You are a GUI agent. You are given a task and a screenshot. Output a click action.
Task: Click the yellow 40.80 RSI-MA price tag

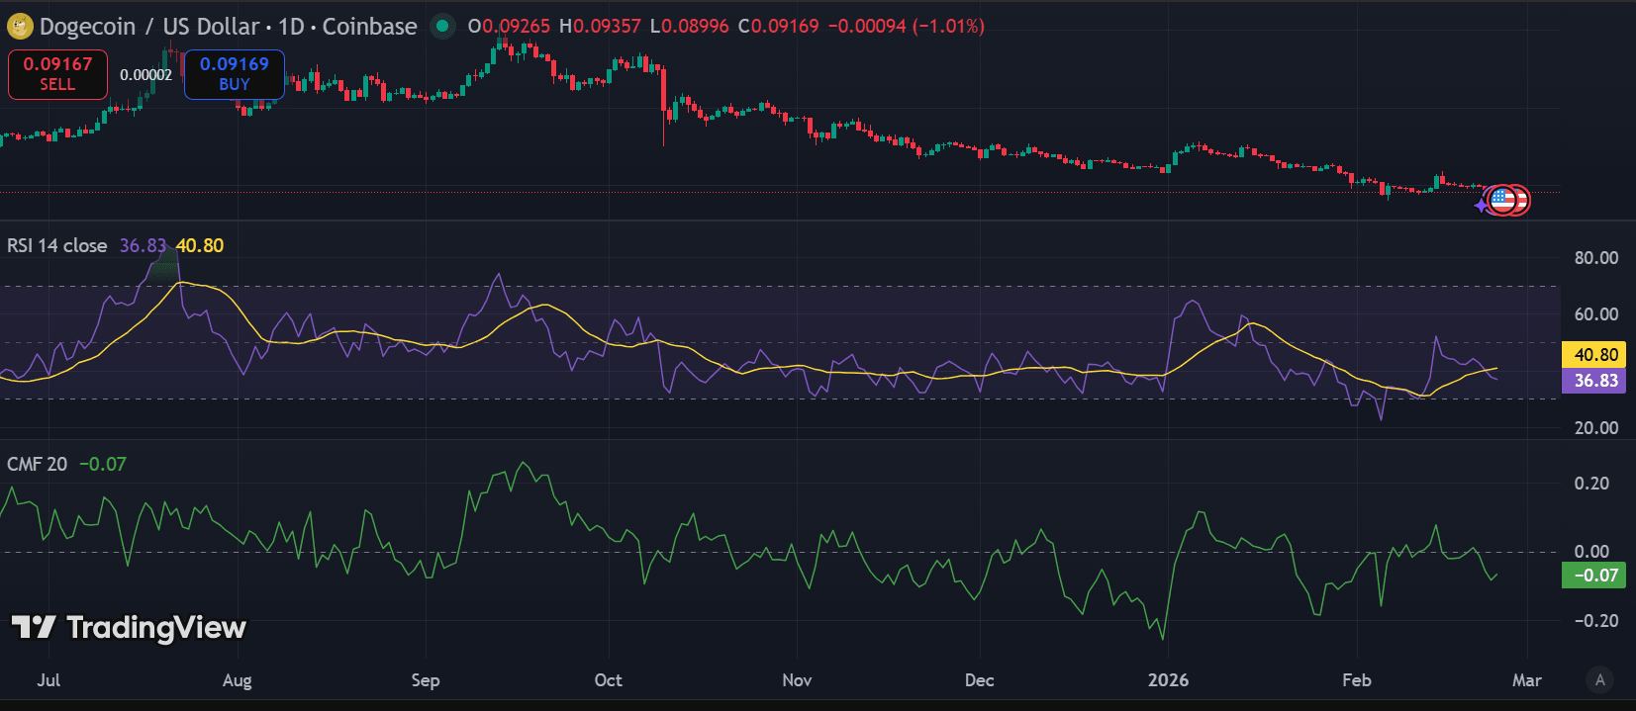tap(1594, 354)
